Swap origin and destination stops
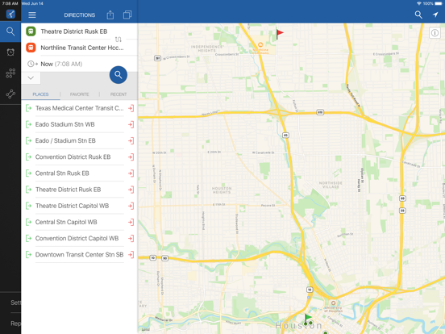 click(x=118, y=40)
